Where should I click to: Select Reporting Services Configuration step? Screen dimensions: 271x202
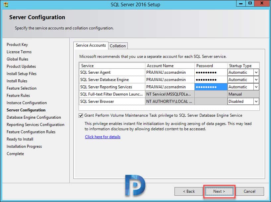pyautogui.click(x=35, y=125)
